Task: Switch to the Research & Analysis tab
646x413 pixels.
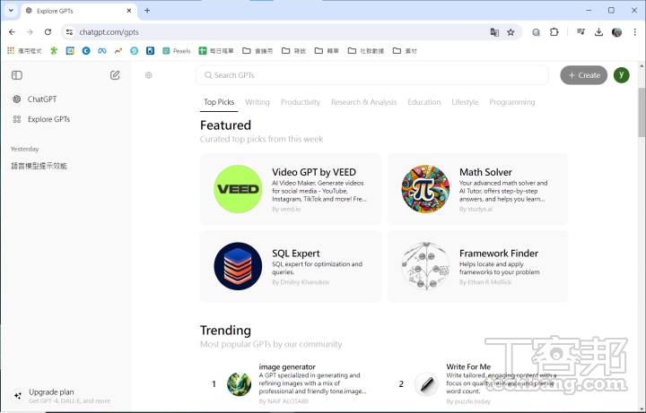Action: click(363, 102)
